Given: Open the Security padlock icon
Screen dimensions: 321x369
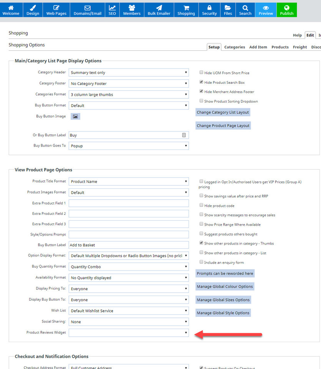Looking at the screenshot, I should pyautogui.click(x=209, y=8).
